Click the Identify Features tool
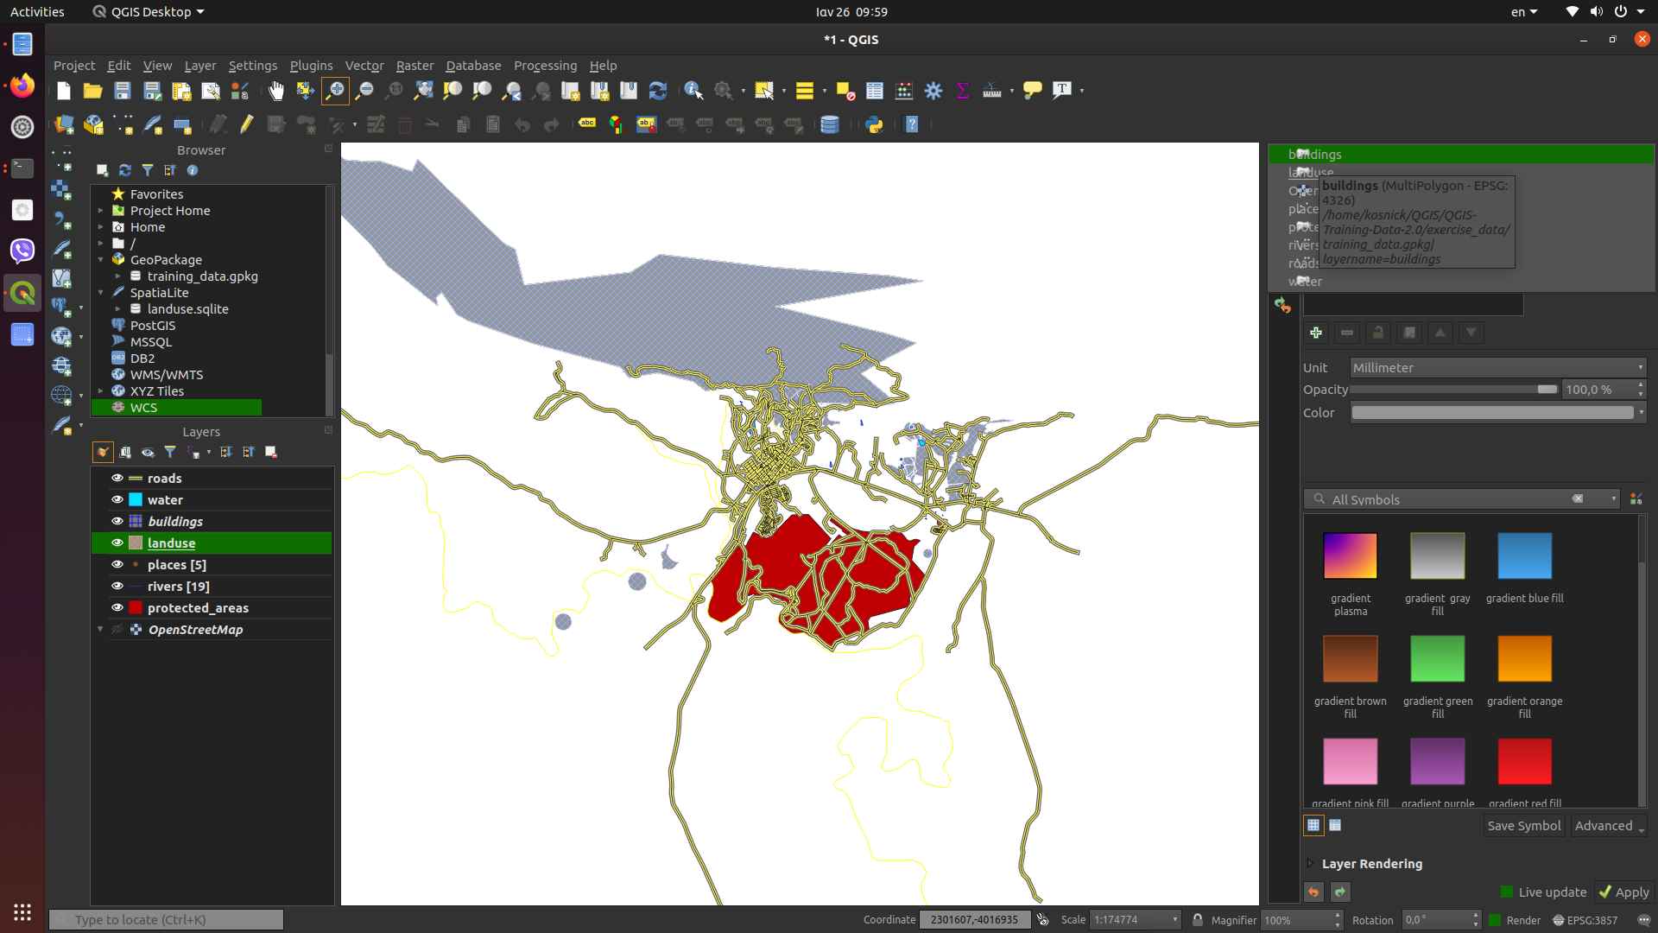 point(692,90)
